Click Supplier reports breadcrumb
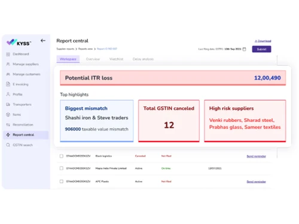The width and height of the screenshot is (299, 224). [65, 49]
